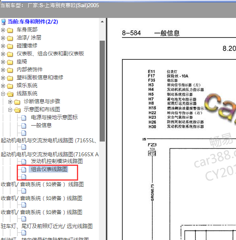Select the 内部装饰件 tree item
The width and height of the screenshot is (236, 240).
(29, 69)
